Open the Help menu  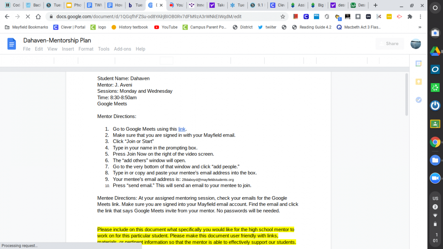(x=141, y=49)
